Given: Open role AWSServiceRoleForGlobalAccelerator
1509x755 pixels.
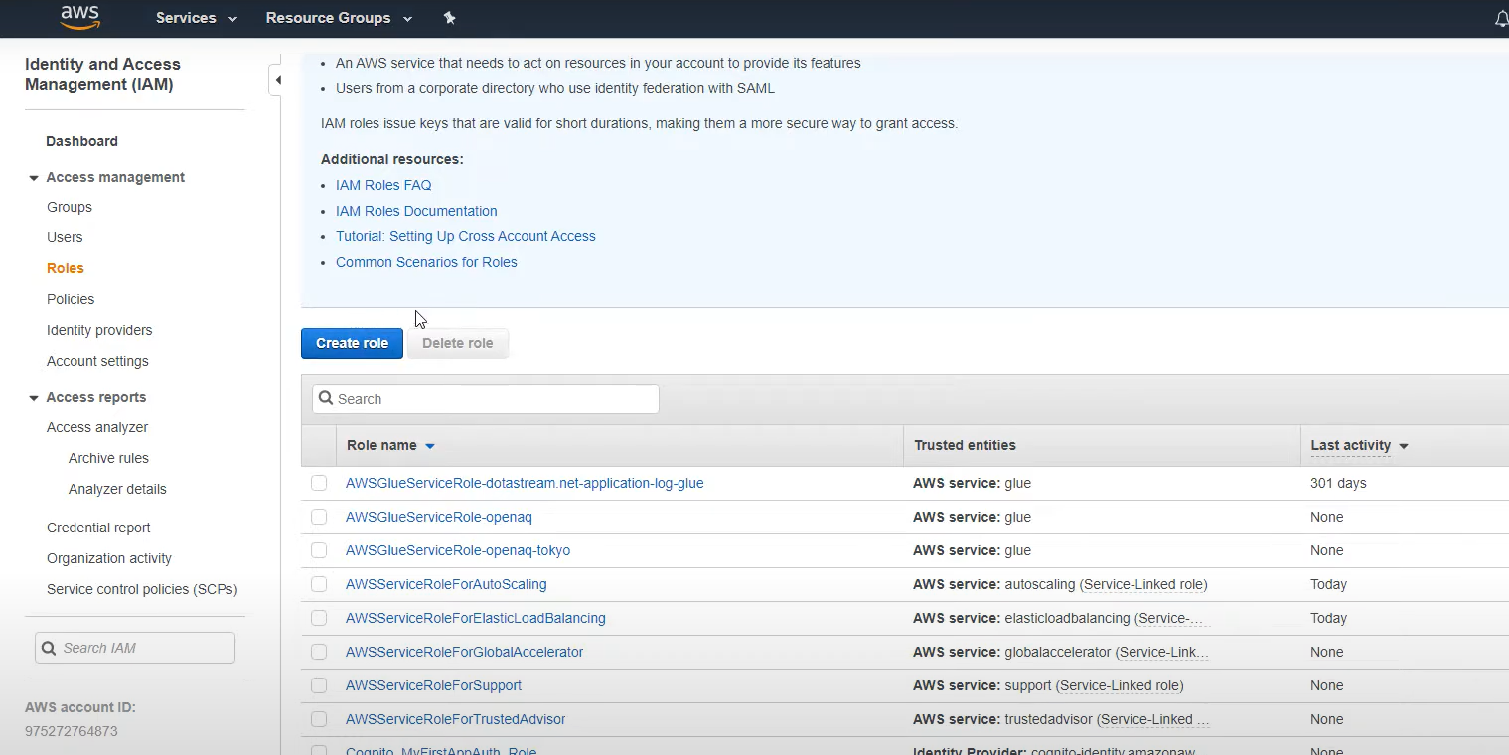Looking at the screenshot, I should (x=465, y=652).
